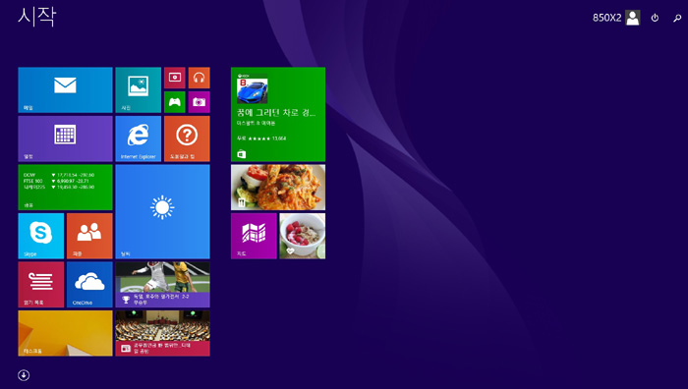This screenshot has width=688, height=389.
Task: Open the Calendar tile
Action: pos(66,139)
